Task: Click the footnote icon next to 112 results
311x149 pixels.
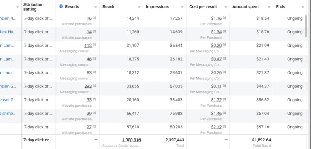Action: [x=94, y=45]
